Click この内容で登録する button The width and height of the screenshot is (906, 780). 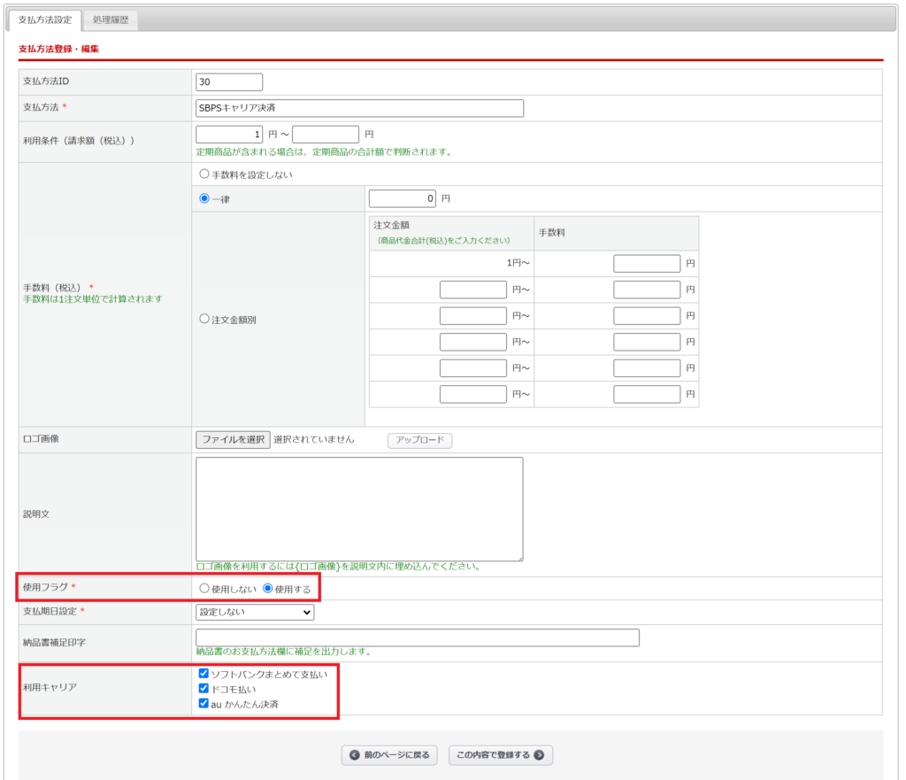pos(501,755)
